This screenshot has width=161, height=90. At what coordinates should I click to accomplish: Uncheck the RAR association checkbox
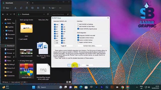tap(55, 24)
